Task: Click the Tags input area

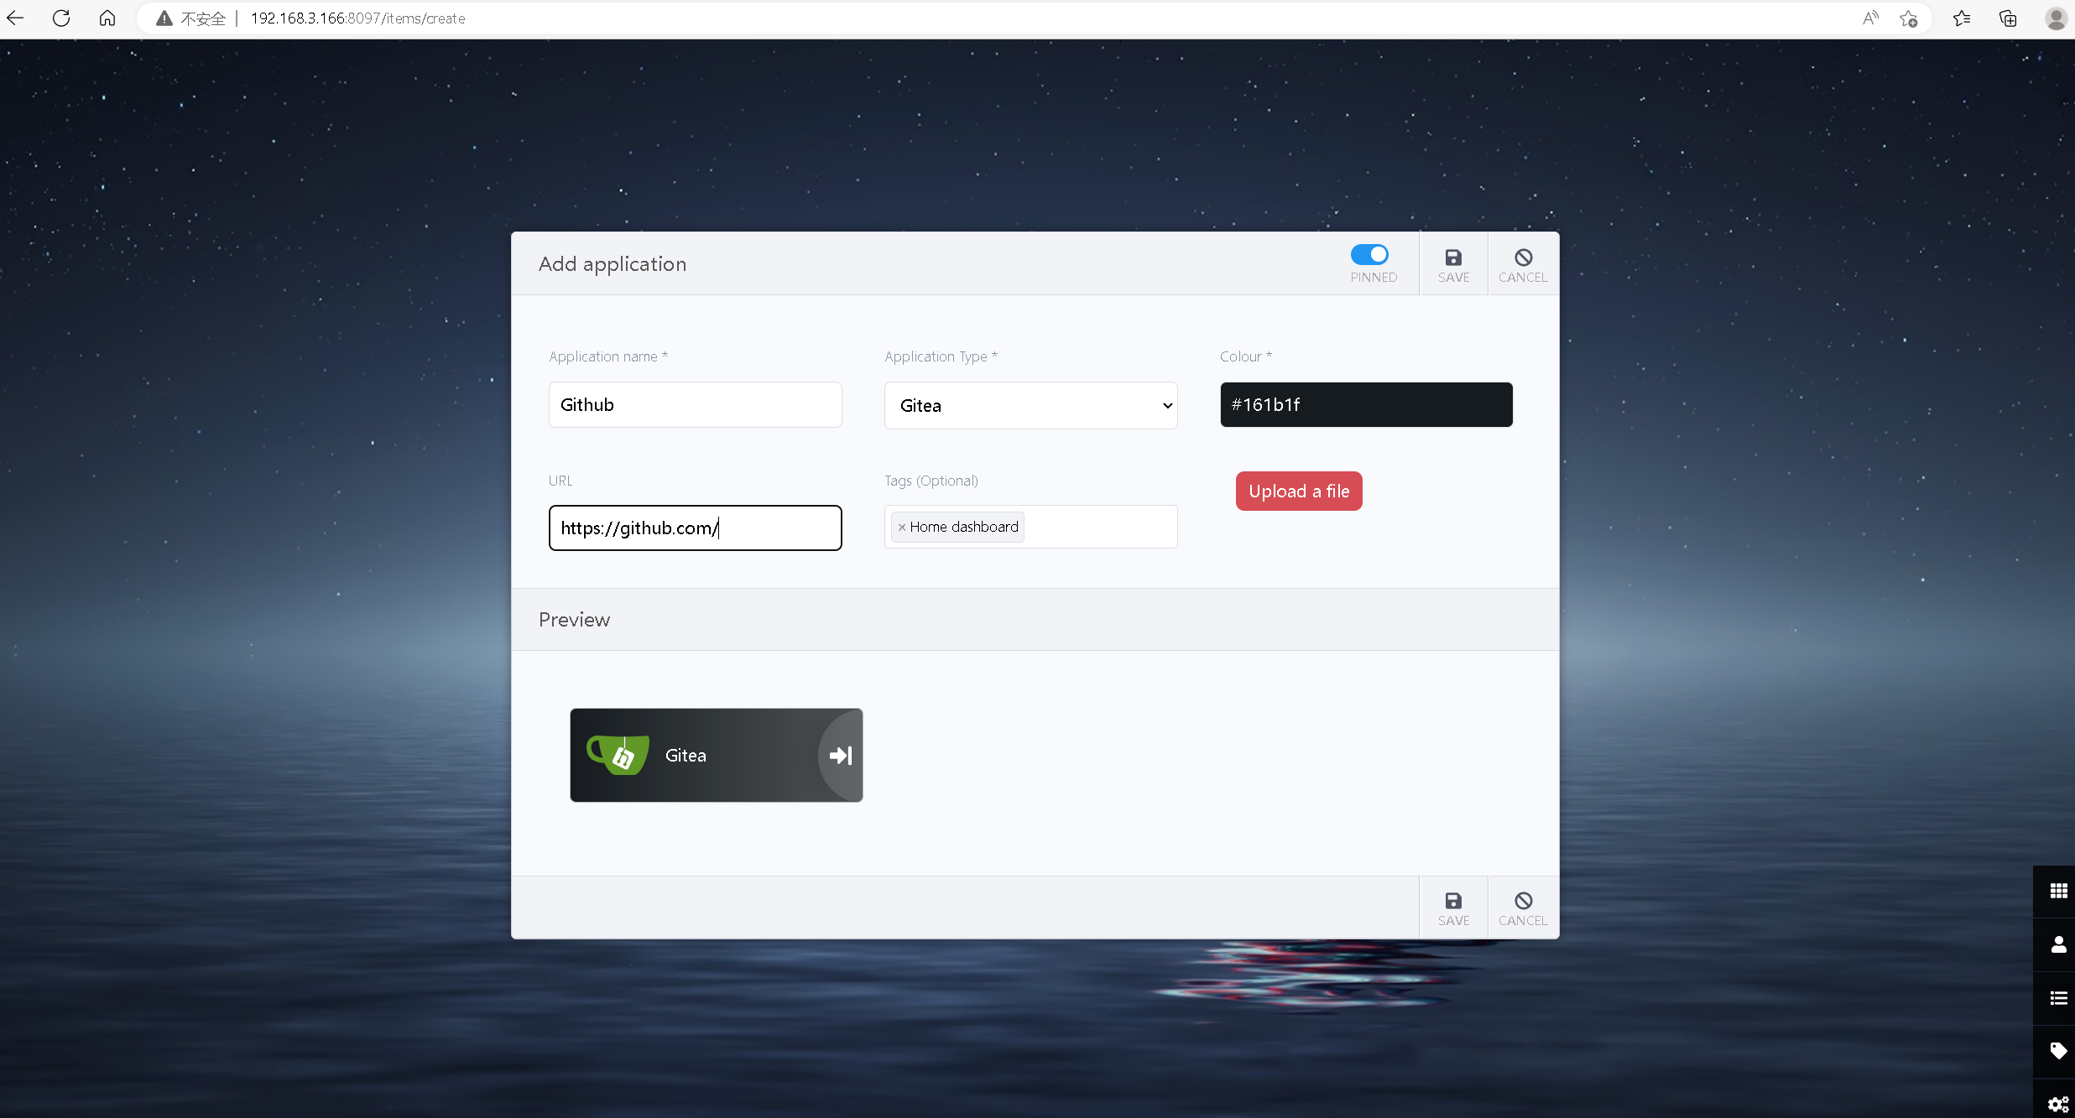Action: (1097, 527)
